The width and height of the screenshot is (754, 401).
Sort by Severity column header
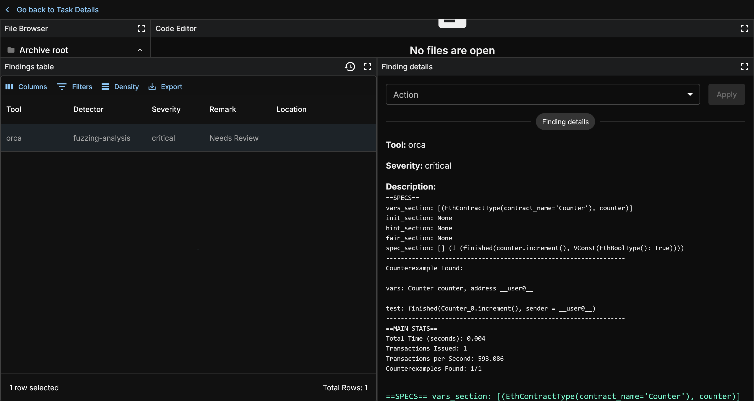click(x=166, y=109)
